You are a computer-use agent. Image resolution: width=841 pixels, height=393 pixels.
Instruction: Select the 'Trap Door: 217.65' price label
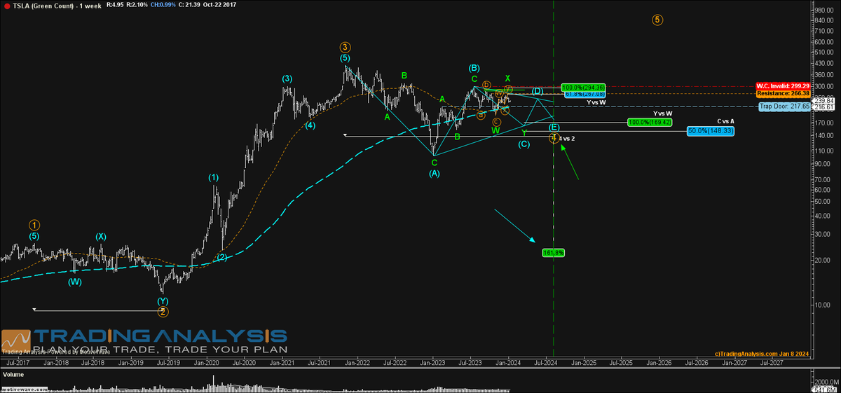pos(786,106)
